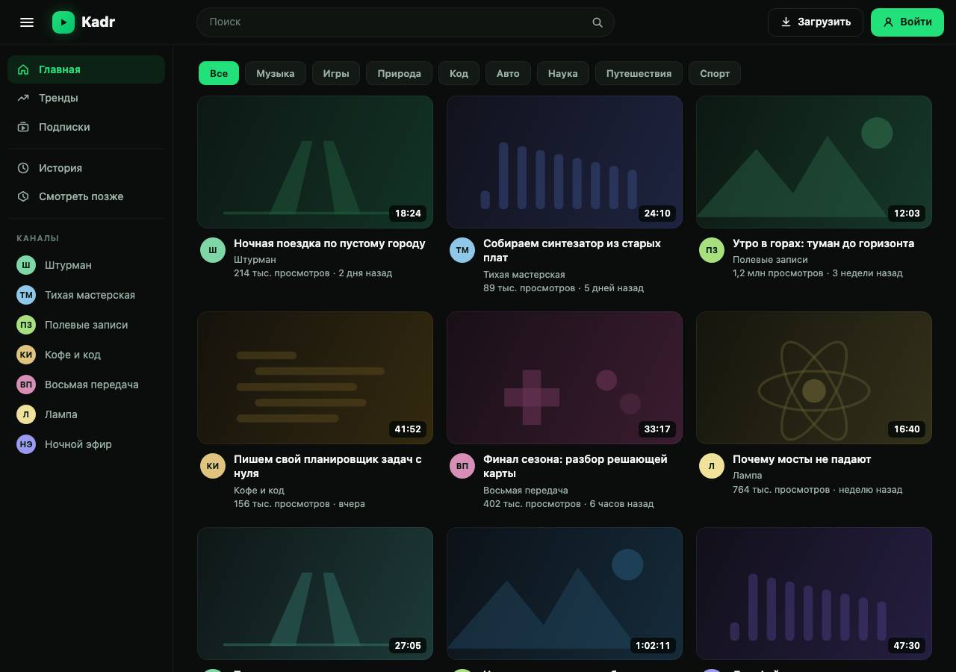Click Штурман channel name under Ночная поездка
This screenshot has height=672, width=956.
click(x=255, y=260)
